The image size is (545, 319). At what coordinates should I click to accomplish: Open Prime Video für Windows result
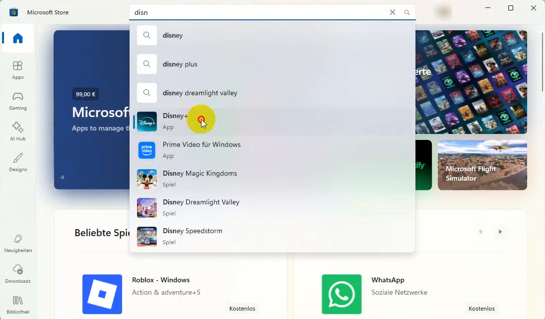[272, 150]
